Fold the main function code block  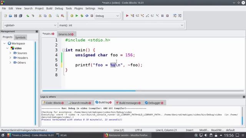coord(63,50)
